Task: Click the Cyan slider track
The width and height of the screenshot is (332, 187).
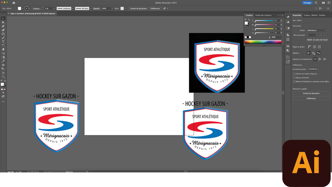Action: click(264, 20)
